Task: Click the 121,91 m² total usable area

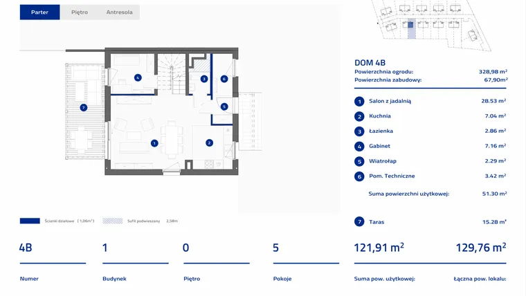Action: [x=379, y=248]
